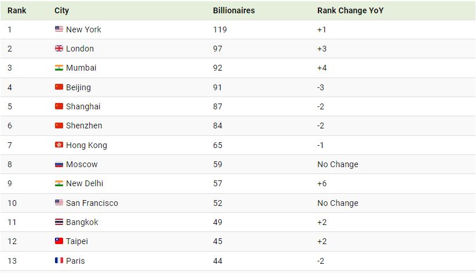Click the France flag next to Paris
Screen dimensions: 476x273
point(58,261)
